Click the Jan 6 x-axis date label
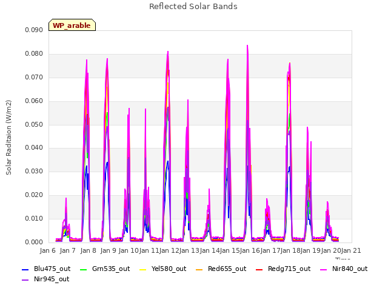 (x=48, y=250)
